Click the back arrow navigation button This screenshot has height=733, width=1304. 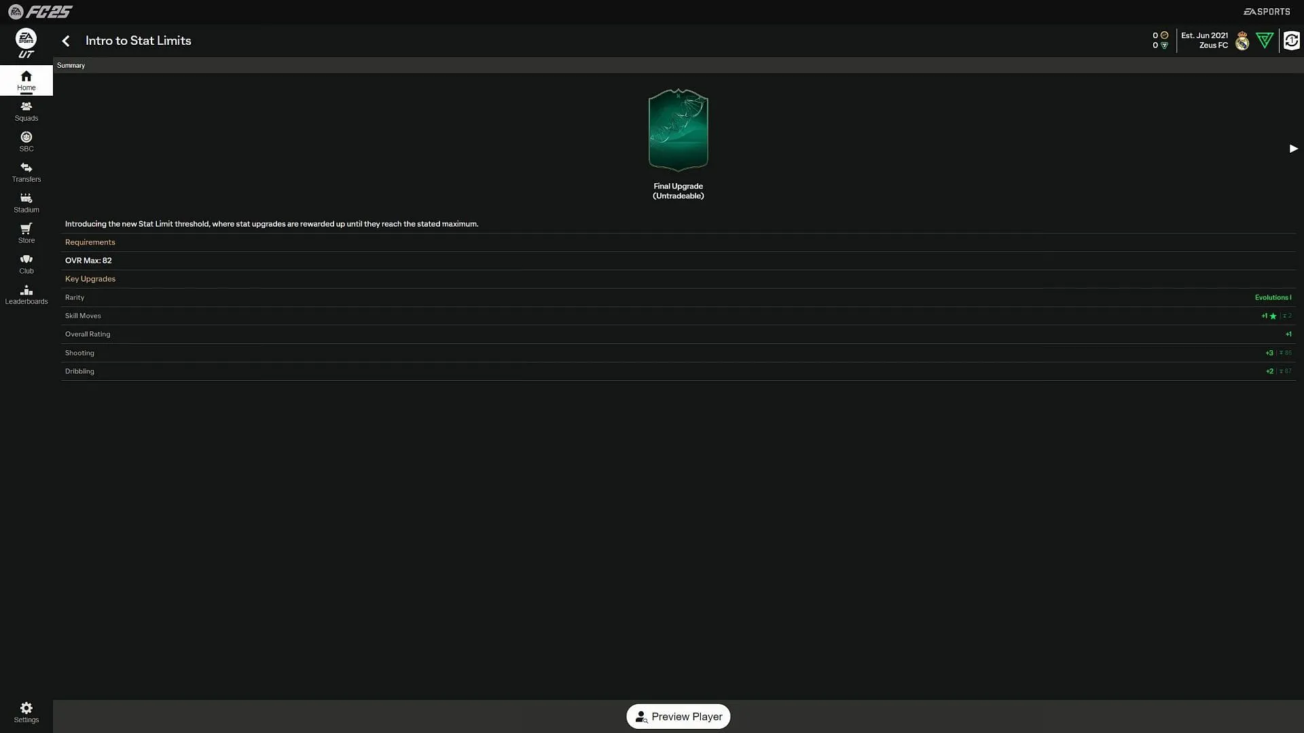coord(67,40)
